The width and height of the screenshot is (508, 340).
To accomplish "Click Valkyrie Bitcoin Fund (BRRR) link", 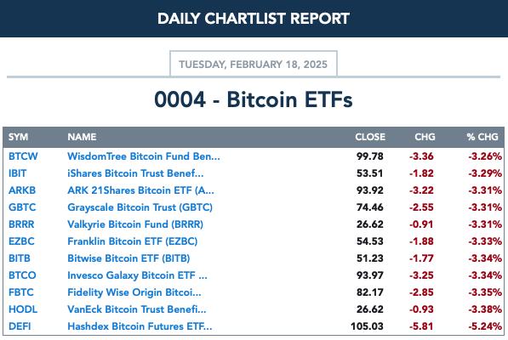I will click(x=135, y=224).
